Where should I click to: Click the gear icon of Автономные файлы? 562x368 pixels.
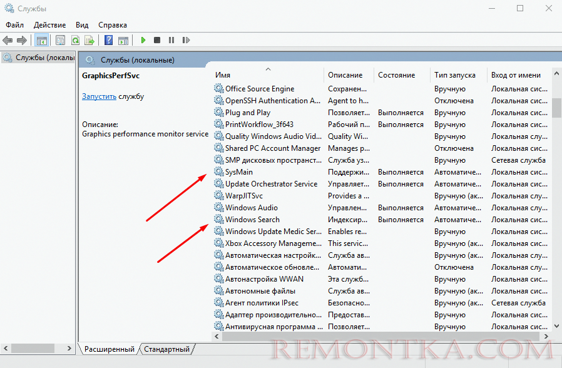pos(218,290)
